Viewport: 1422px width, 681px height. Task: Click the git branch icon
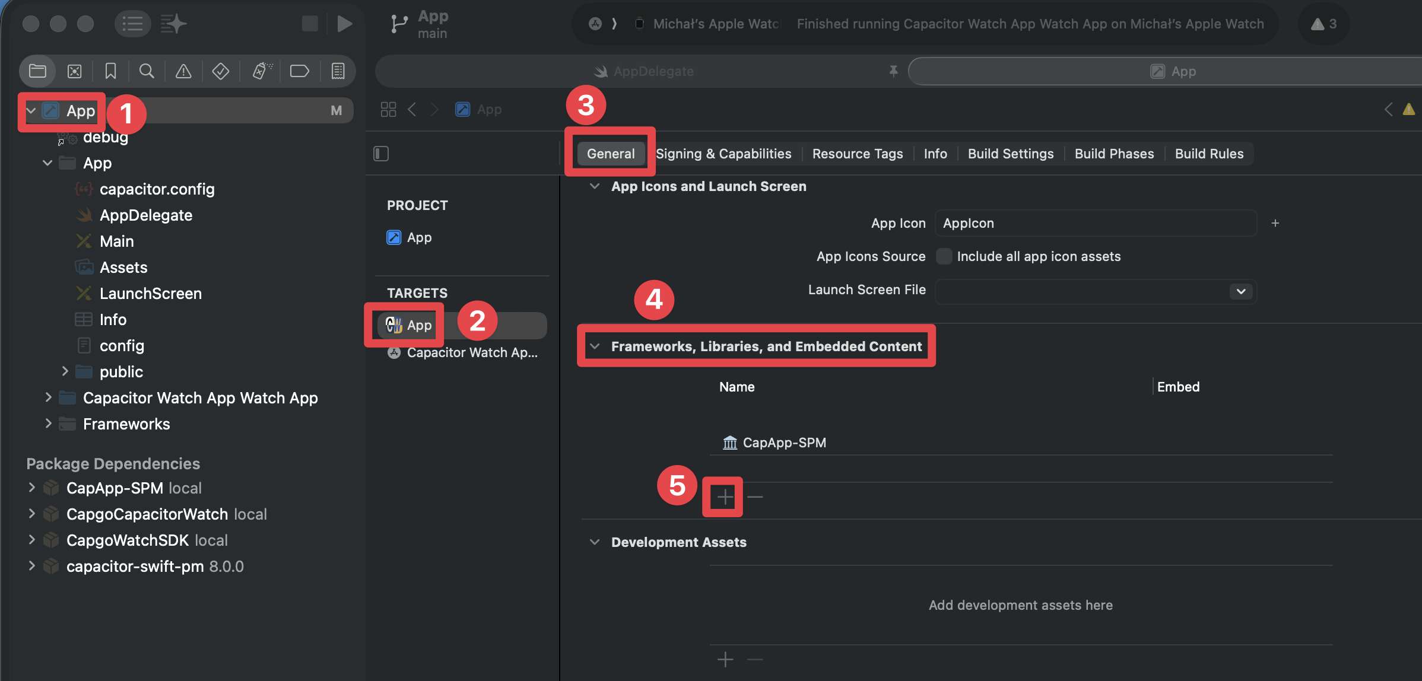pyautogui.click(x=399, y=24)
